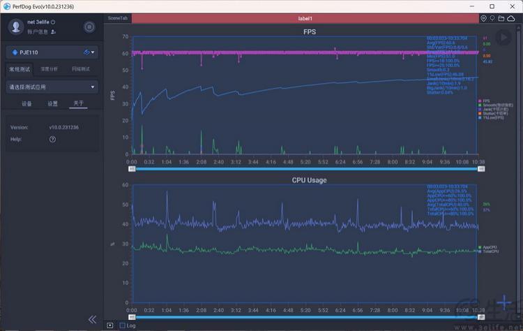Open the folder icon in top-right toolbar
Viewport: 523px width, 331px height.
click(x=501, y=19)
